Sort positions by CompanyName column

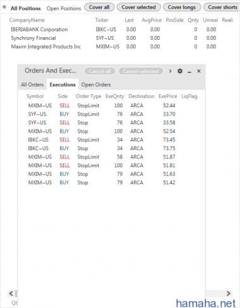27,20
